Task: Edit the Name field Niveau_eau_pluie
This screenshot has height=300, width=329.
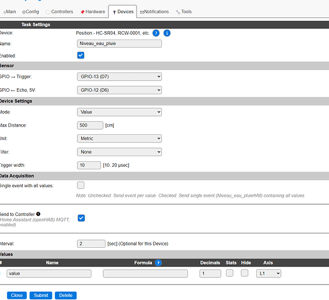Action: [119, 44]
